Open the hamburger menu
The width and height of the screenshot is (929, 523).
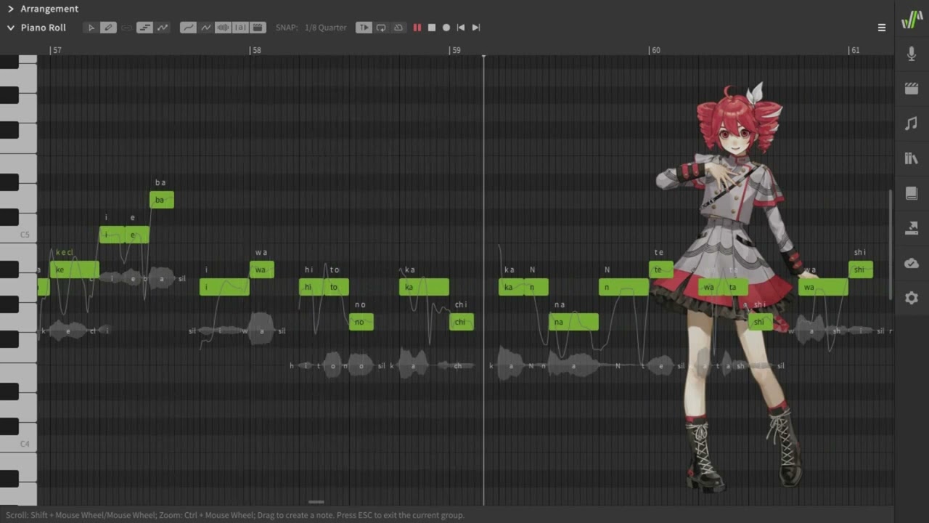(x=882, y=28)
